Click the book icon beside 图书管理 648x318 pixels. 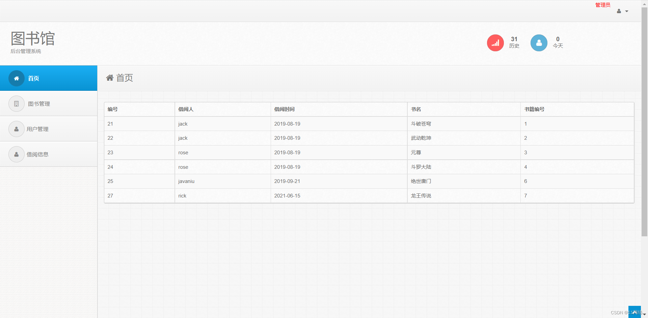pos(17,104)
